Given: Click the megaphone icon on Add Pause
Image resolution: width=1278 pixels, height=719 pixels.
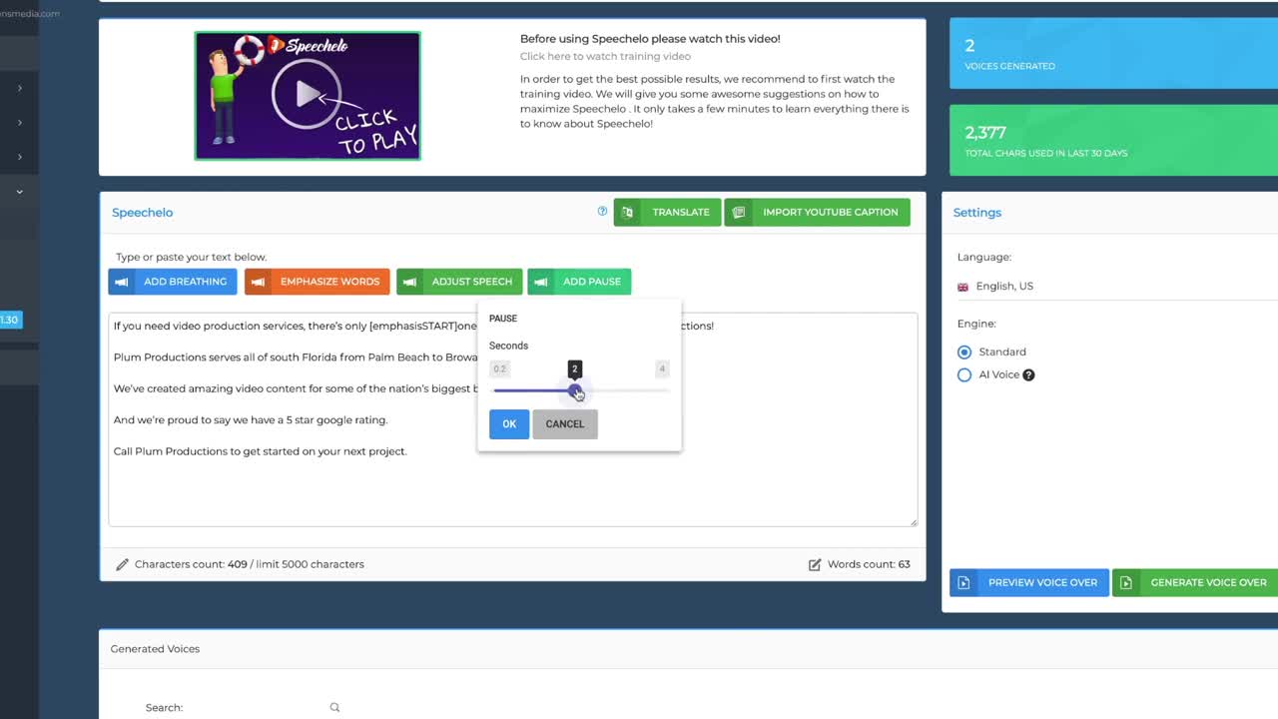Looking at the screenshot, I should coord(541,282).
